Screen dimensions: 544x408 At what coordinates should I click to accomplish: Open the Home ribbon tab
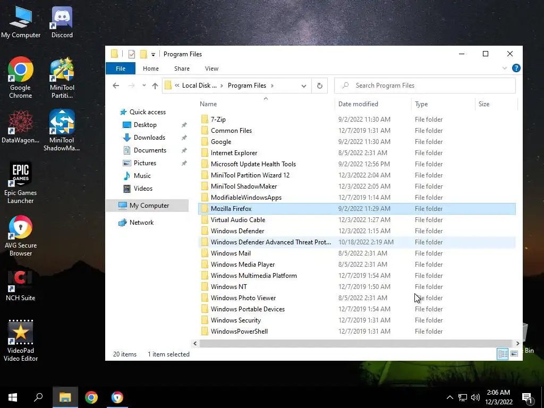150,69
